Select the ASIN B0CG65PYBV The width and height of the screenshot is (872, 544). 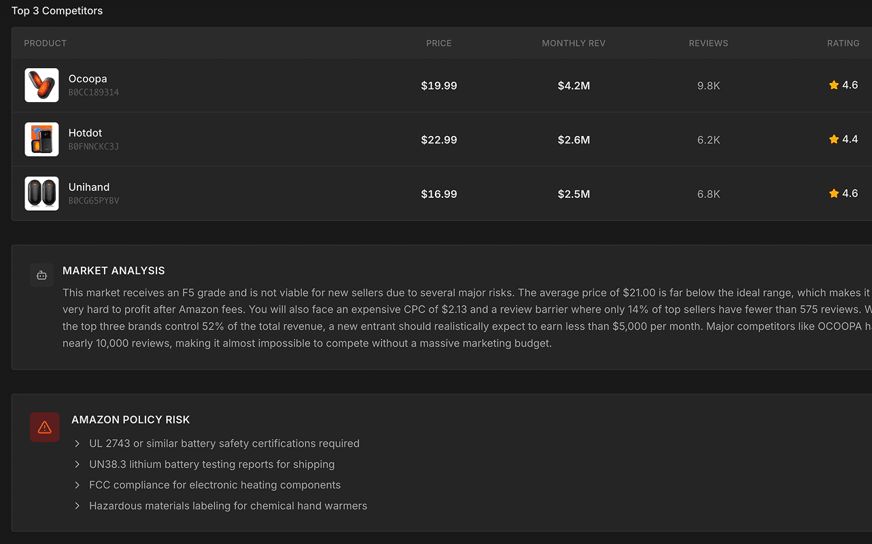[x=94, y=201]
